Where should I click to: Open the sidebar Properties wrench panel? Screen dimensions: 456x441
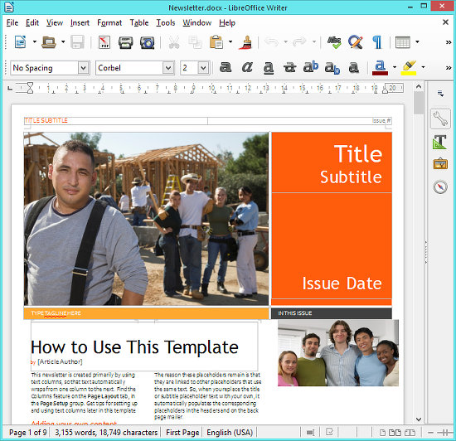(x=440, y=119)
